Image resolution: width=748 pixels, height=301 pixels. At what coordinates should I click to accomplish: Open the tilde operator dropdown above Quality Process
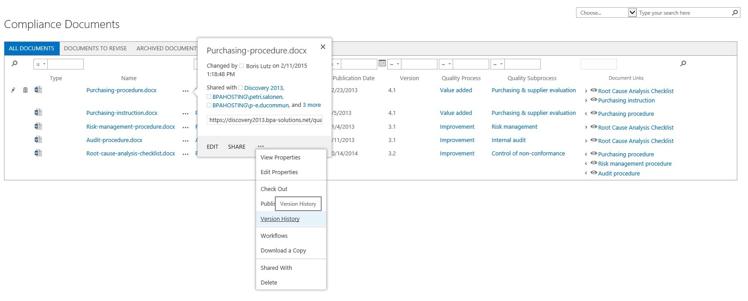(446, 64)
